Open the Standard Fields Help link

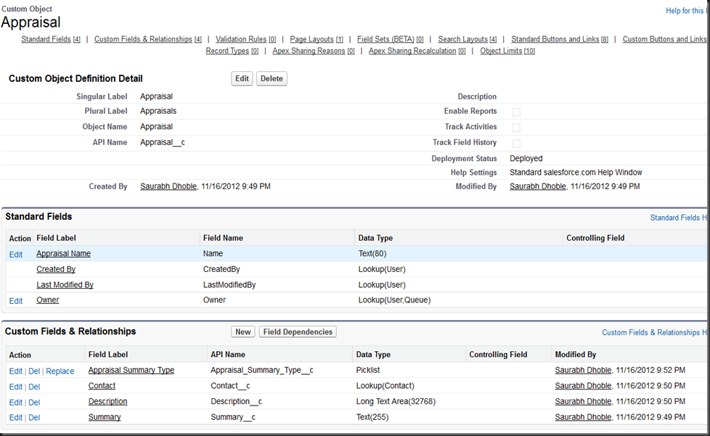678,218
